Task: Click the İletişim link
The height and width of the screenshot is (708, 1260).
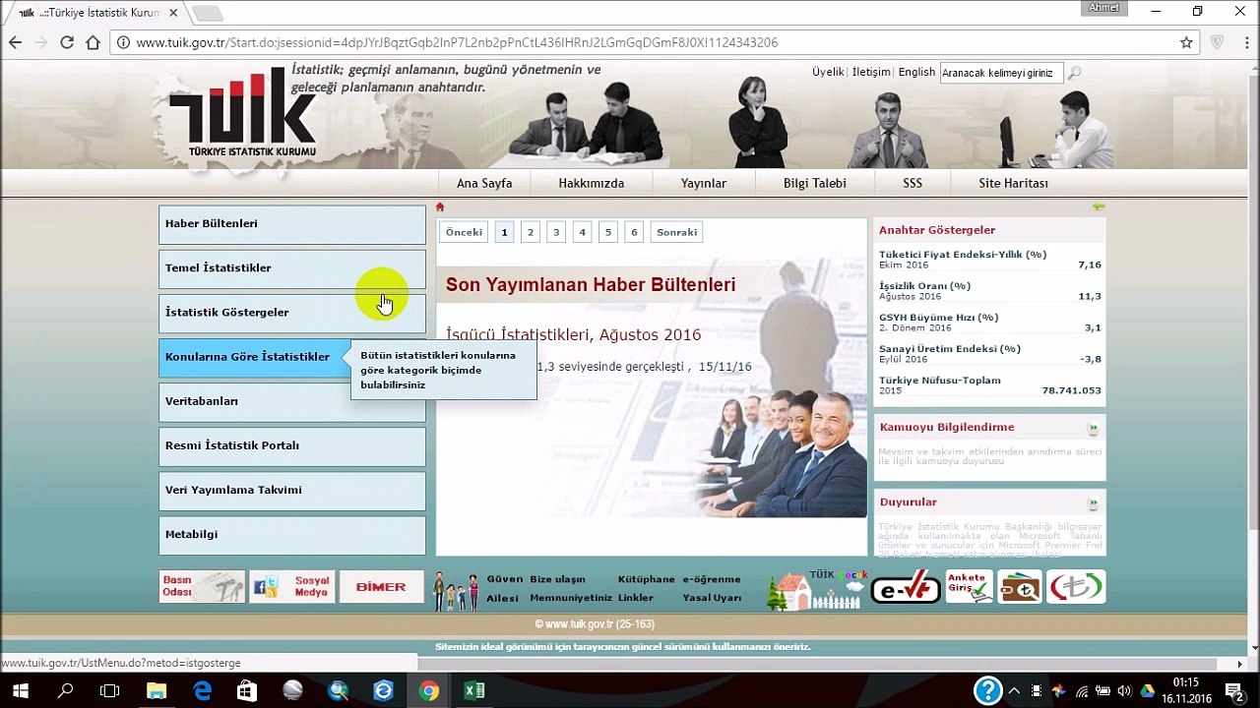Action: pos(870,72)
